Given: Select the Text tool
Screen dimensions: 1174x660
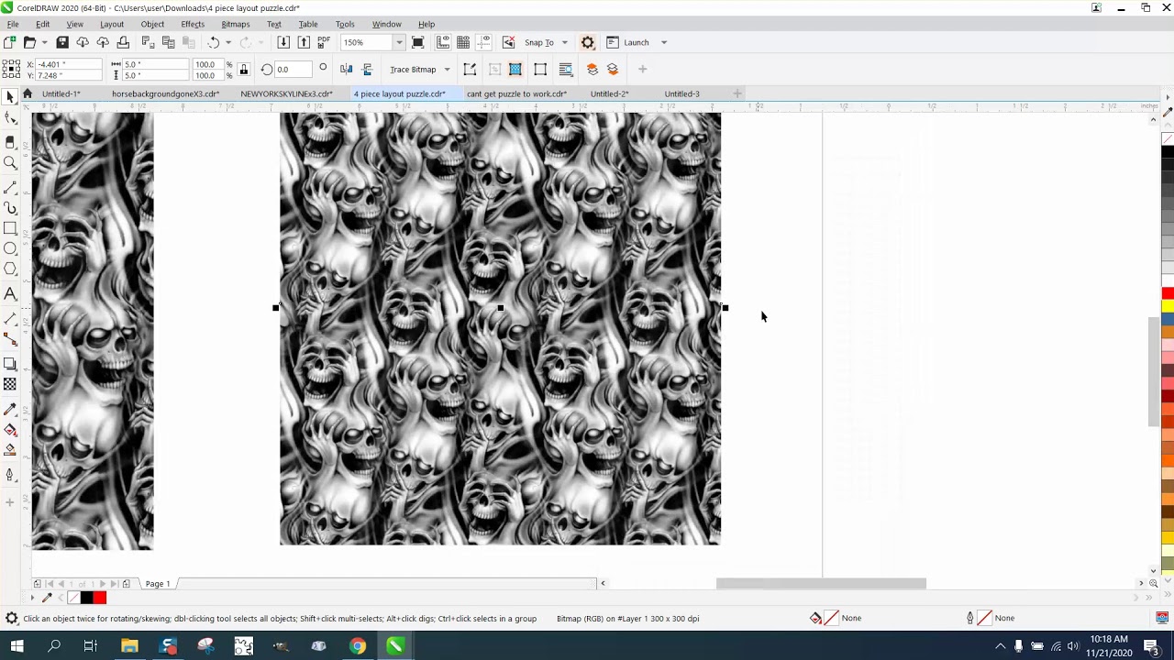Looking at the screenshot, I should pos(10,294).
